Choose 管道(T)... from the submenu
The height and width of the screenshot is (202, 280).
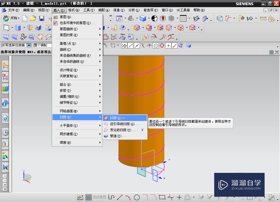(125, 136)
